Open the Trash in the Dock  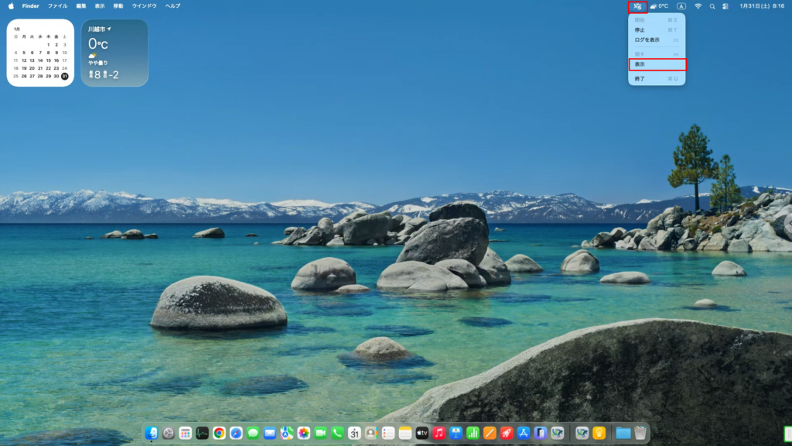(640, 434)
